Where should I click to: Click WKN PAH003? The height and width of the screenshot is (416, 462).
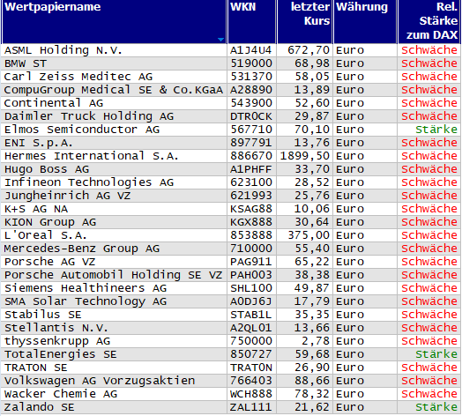point(251,275)
